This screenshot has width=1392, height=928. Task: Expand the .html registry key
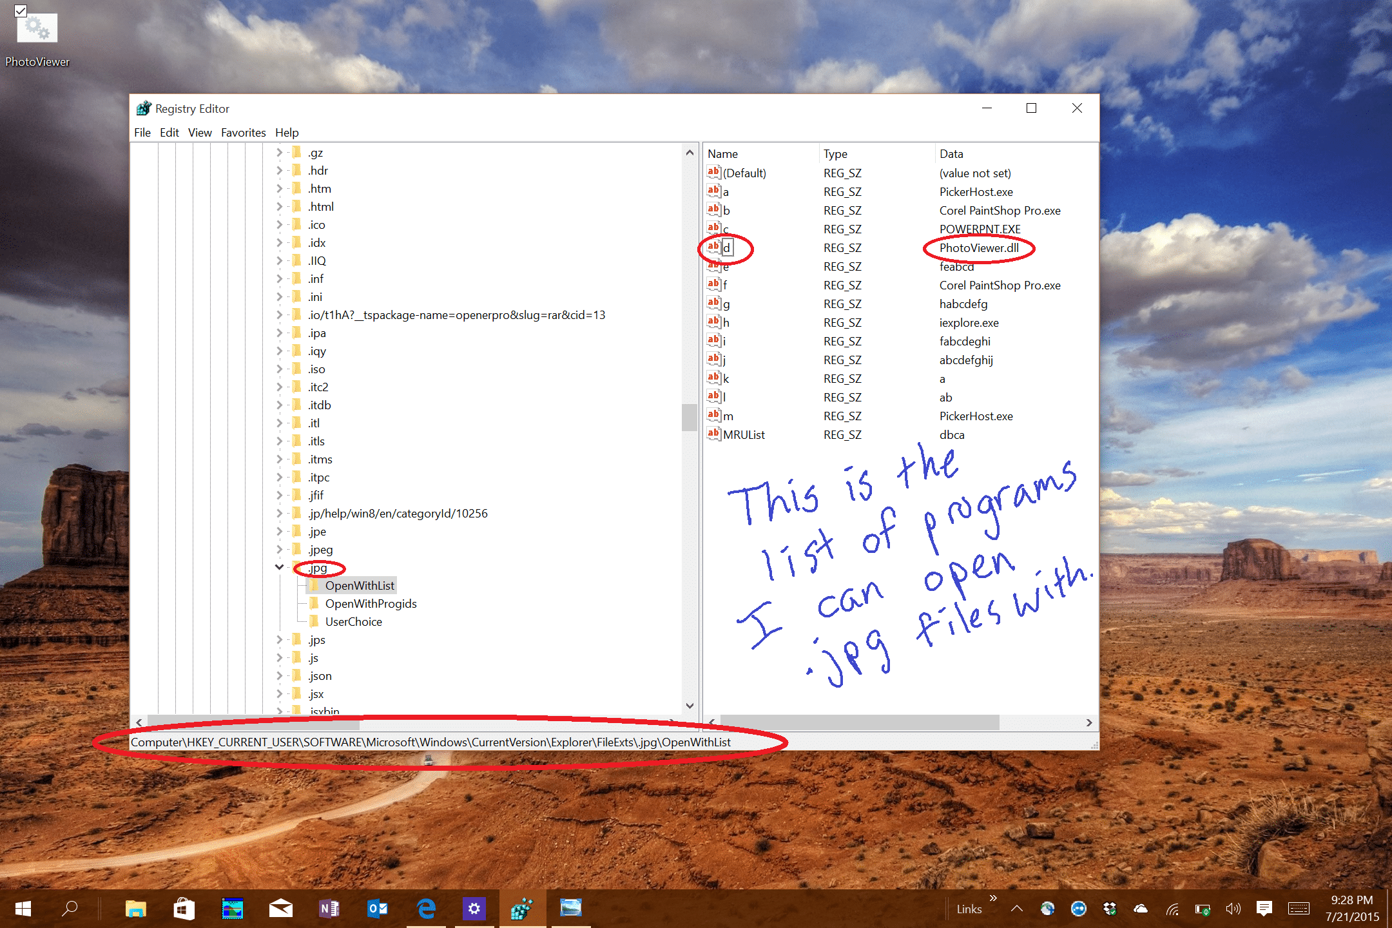[x=279, y=206]
